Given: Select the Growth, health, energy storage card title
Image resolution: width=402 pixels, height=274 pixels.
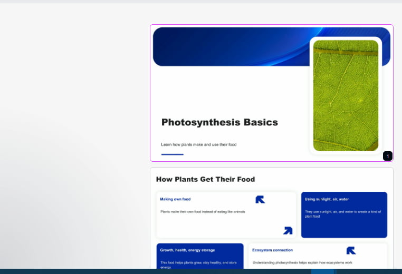Looking at the screenshot, I should point(187,250).
